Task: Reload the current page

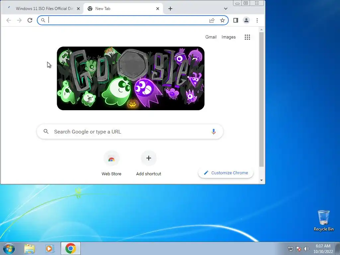Action: click(30, 20)
